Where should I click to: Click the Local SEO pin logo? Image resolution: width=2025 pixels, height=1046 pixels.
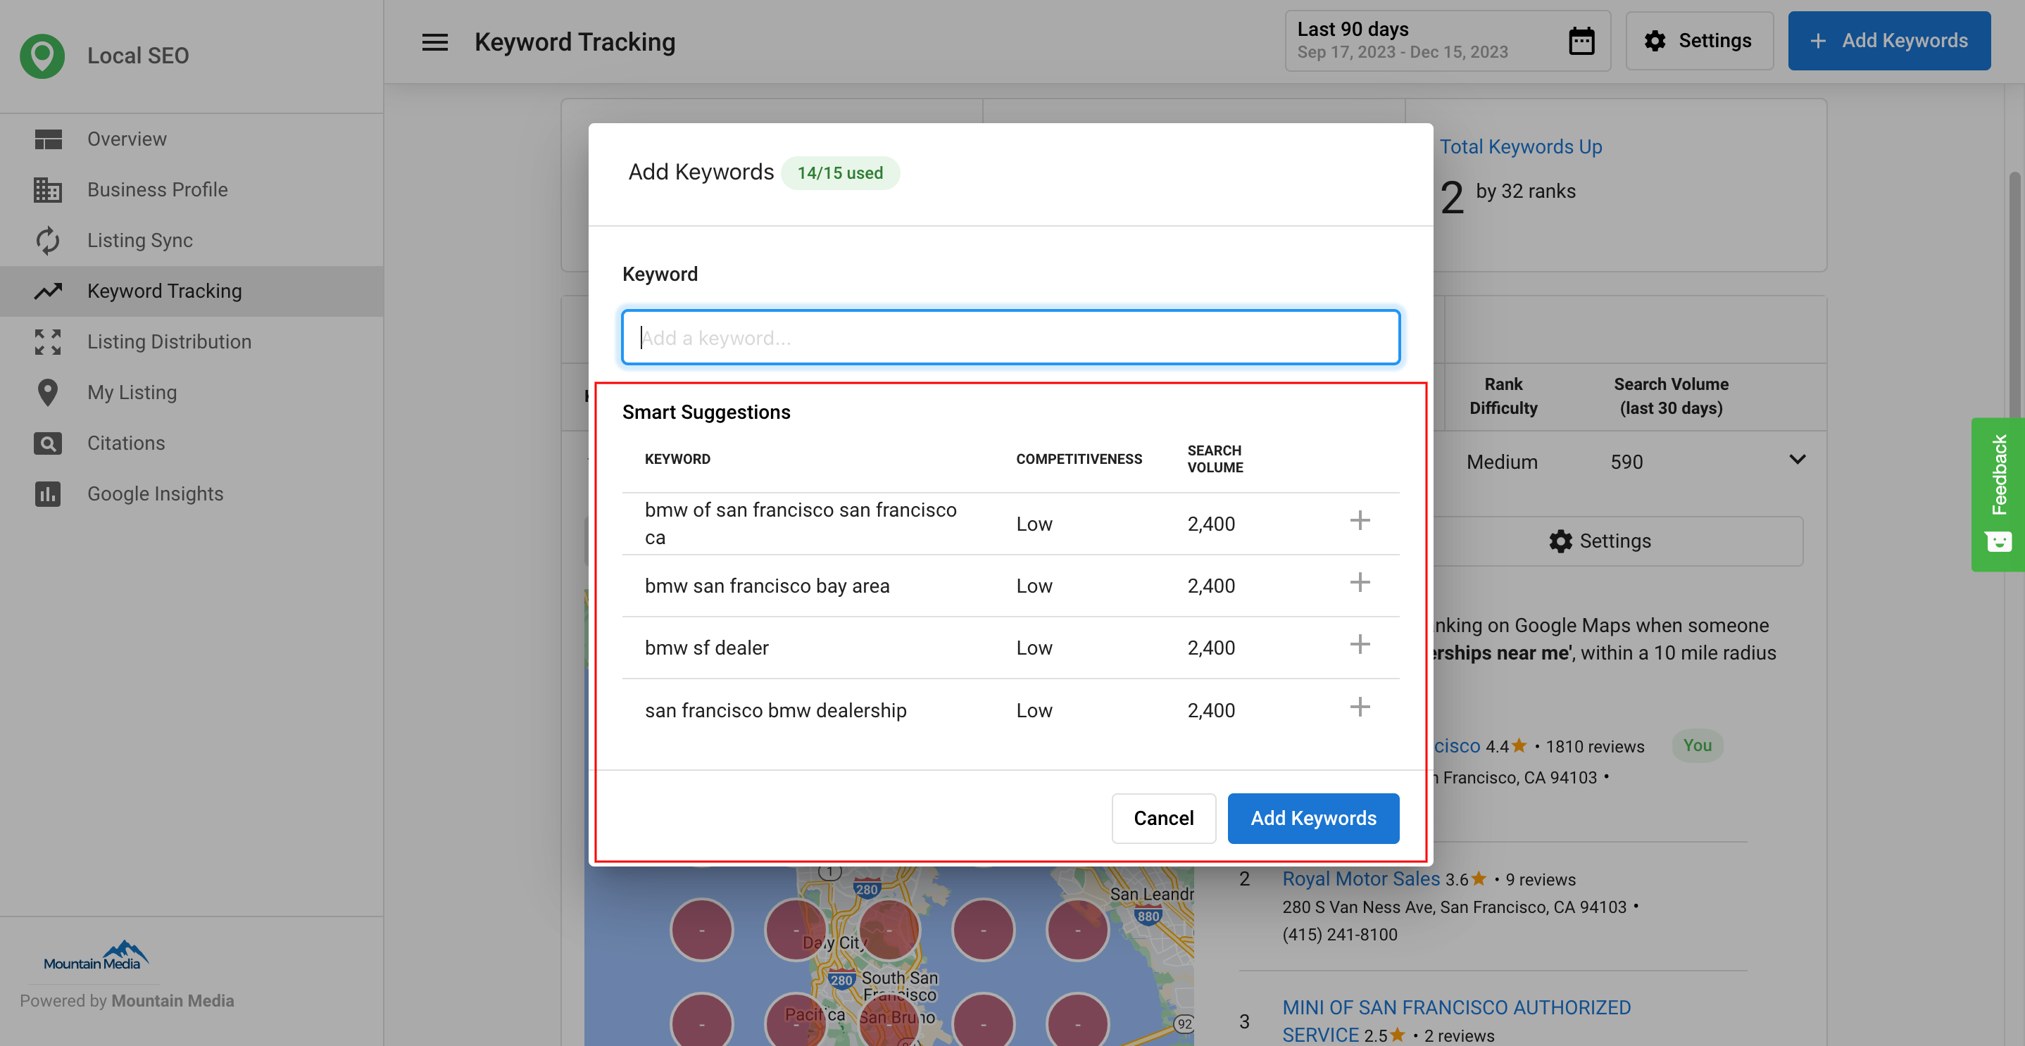[x=42, y=55]
